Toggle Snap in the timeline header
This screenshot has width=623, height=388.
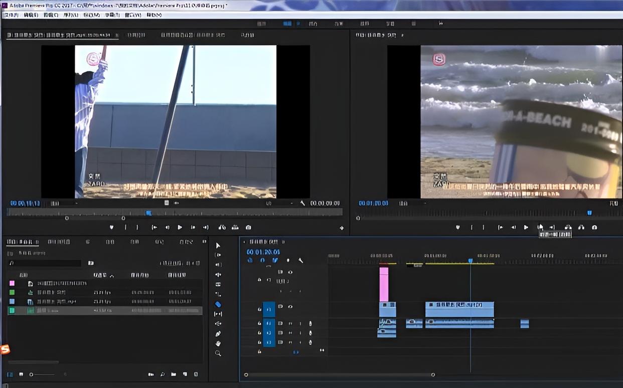pyautogui.click(x=262, y=261)
